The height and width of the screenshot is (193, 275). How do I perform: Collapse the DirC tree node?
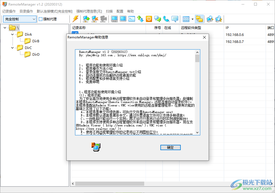pyautogui.click(x=12, y=48)
